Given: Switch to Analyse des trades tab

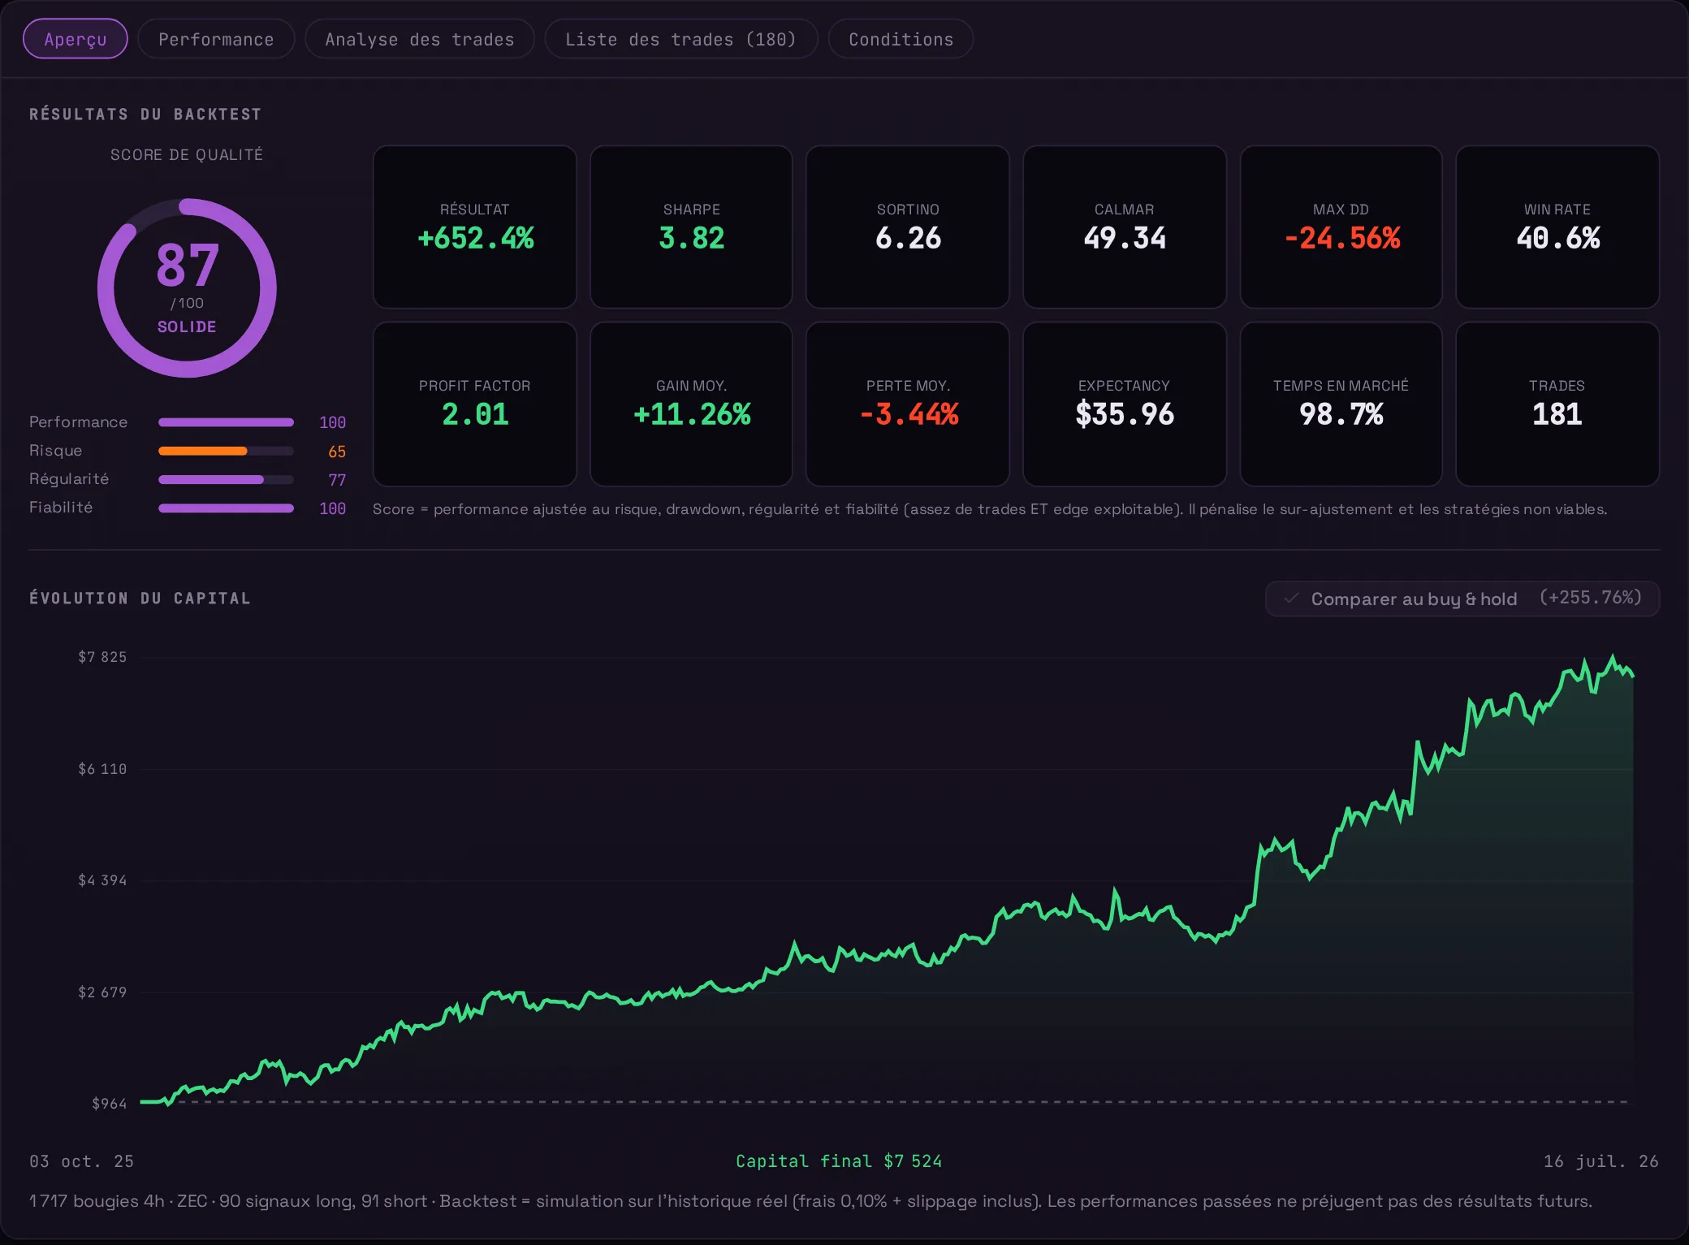Looking at the screenshot, I should (x=419, y=39).
